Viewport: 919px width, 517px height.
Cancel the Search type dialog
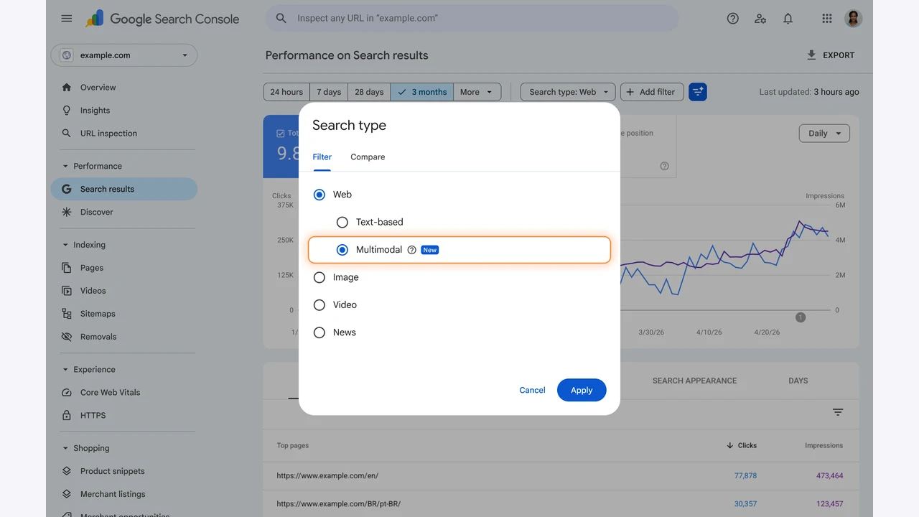click(x=532, y=390)
